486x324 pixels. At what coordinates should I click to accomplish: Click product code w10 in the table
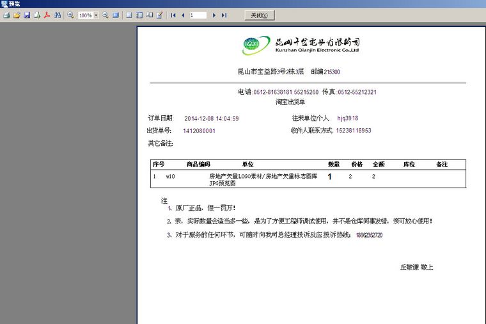tap(170, 176)
